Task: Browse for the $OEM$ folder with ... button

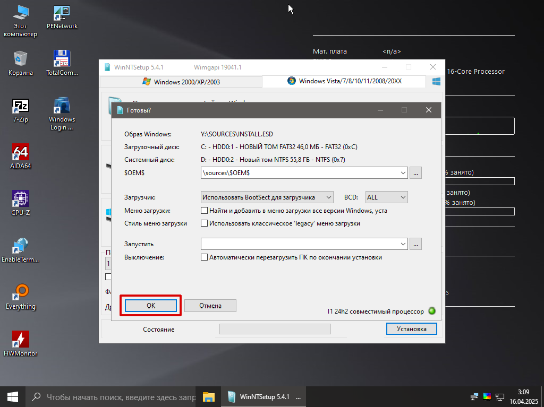Action: click(415, 172)
